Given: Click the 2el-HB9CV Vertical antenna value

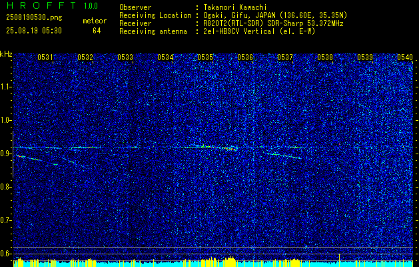Looking at the screenshot, I should (258, 31).
